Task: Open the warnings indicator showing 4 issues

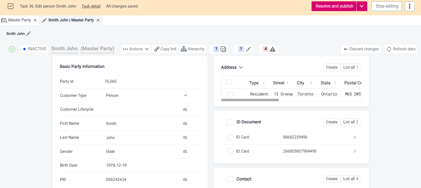Action: [268, 49]
